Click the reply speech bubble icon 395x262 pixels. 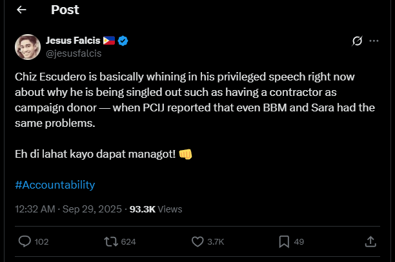25,241
